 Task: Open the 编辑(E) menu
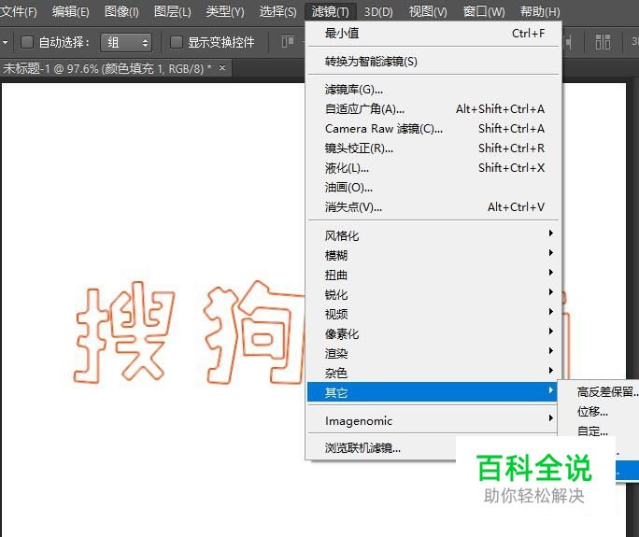point(70,11)
